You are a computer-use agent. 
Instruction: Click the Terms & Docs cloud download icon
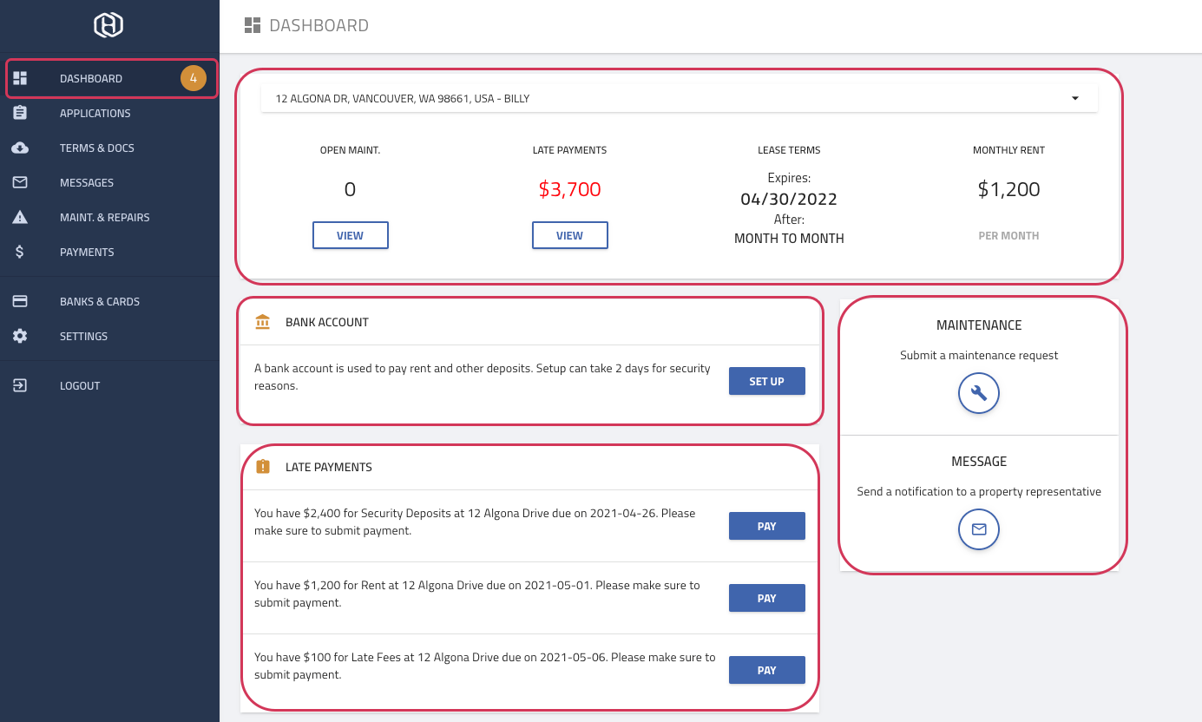pyautogui.click(x=20, y=148)
